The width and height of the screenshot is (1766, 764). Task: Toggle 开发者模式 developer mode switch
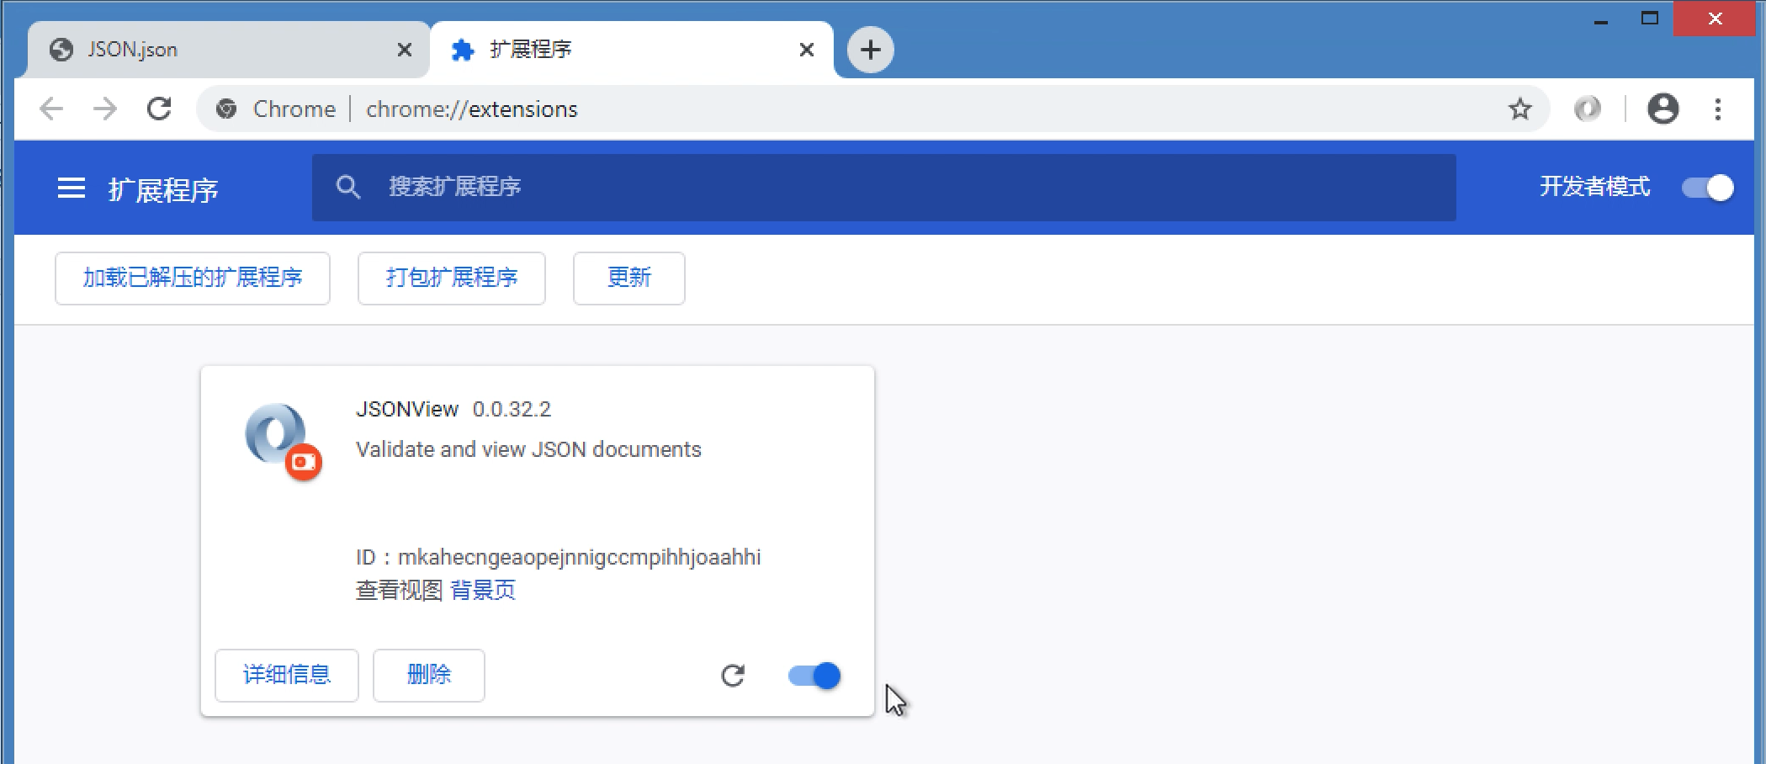pos(1707,188)
